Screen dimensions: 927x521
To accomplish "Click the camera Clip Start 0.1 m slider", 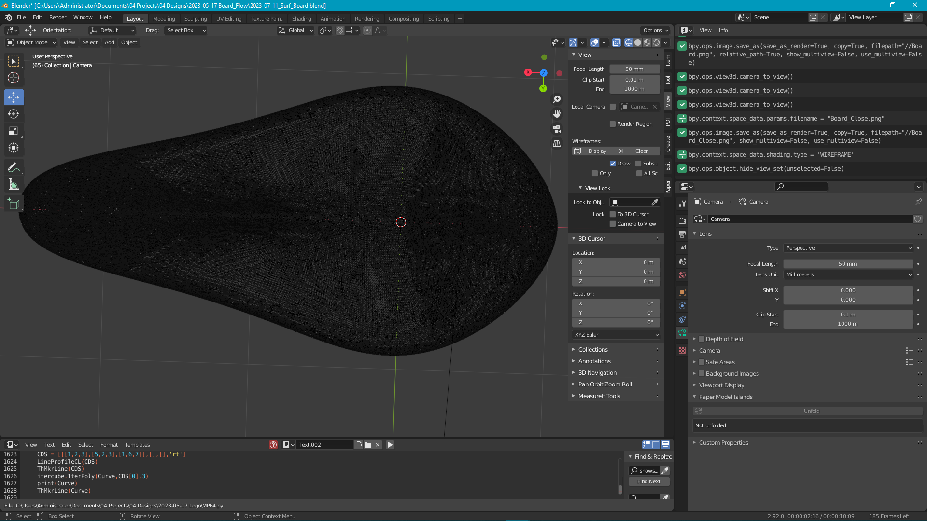I will click(848, 315).
